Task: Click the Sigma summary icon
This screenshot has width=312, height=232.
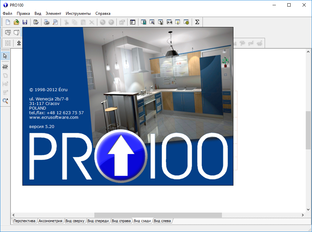Action: tap(197, 22)
